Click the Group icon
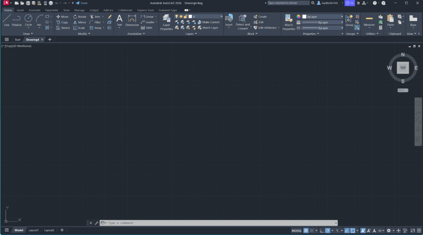Viewport: 423px width, 235px height. (x=349, y=20)
